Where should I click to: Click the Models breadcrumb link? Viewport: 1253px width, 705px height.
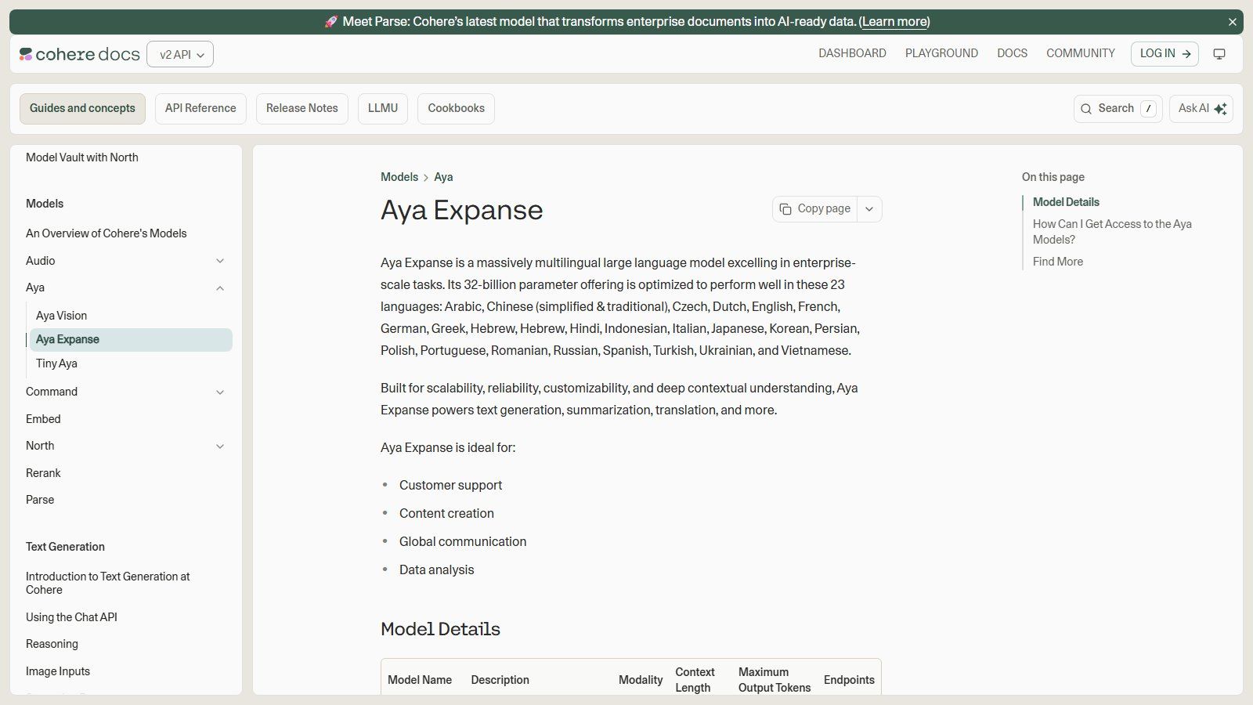(399, 177)
